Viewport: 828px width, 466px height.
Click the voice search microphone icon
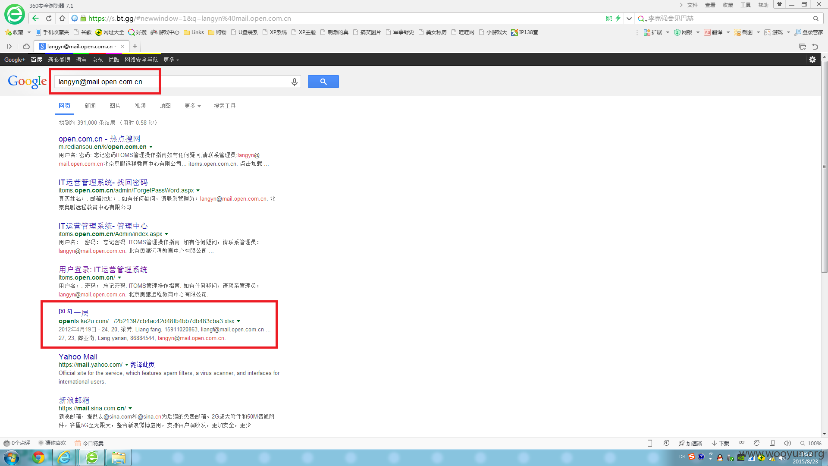pos(295,82)
